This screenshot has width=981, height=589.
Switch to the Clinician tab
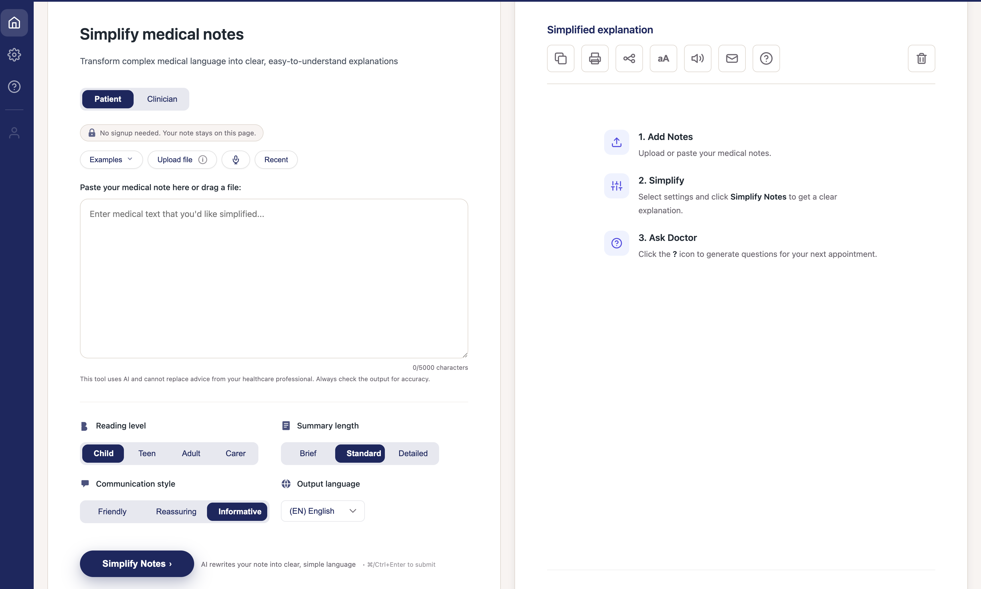pos(161,99)
